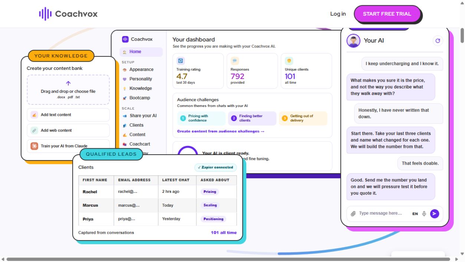Click the Responses card chat icon
Image resolution: width=465 pixels, height=262 pixels.
click(235, 61)
